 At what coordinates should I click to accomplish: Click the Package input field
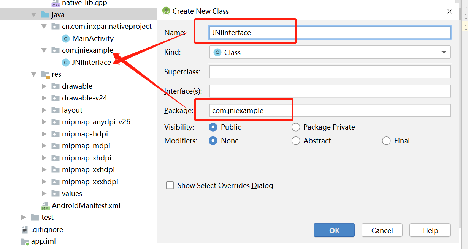[330, 111]
